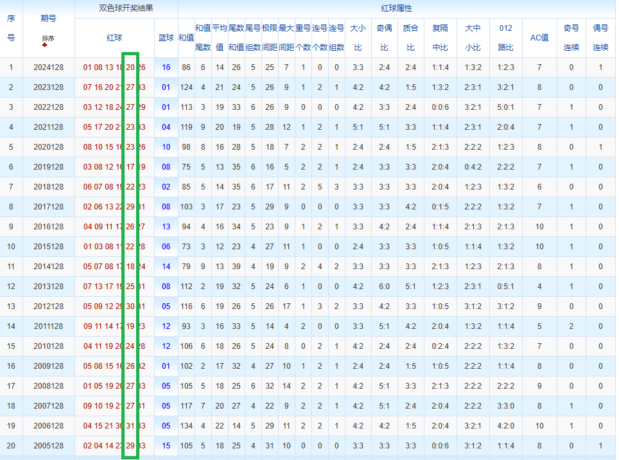Click the 重号个数 column header
Viewport: 619px width, 460px height.
pos(303,38)
